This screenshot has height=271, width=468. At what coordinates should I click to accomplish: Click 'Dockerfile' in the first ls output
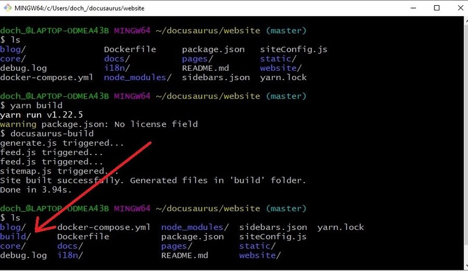[x=130, y=49]
